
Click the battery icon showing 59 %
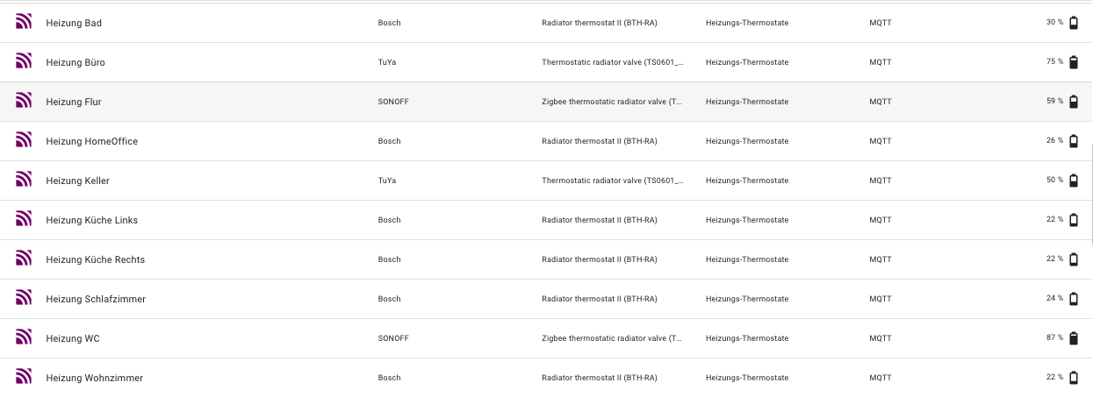(x=1073, y=102)
